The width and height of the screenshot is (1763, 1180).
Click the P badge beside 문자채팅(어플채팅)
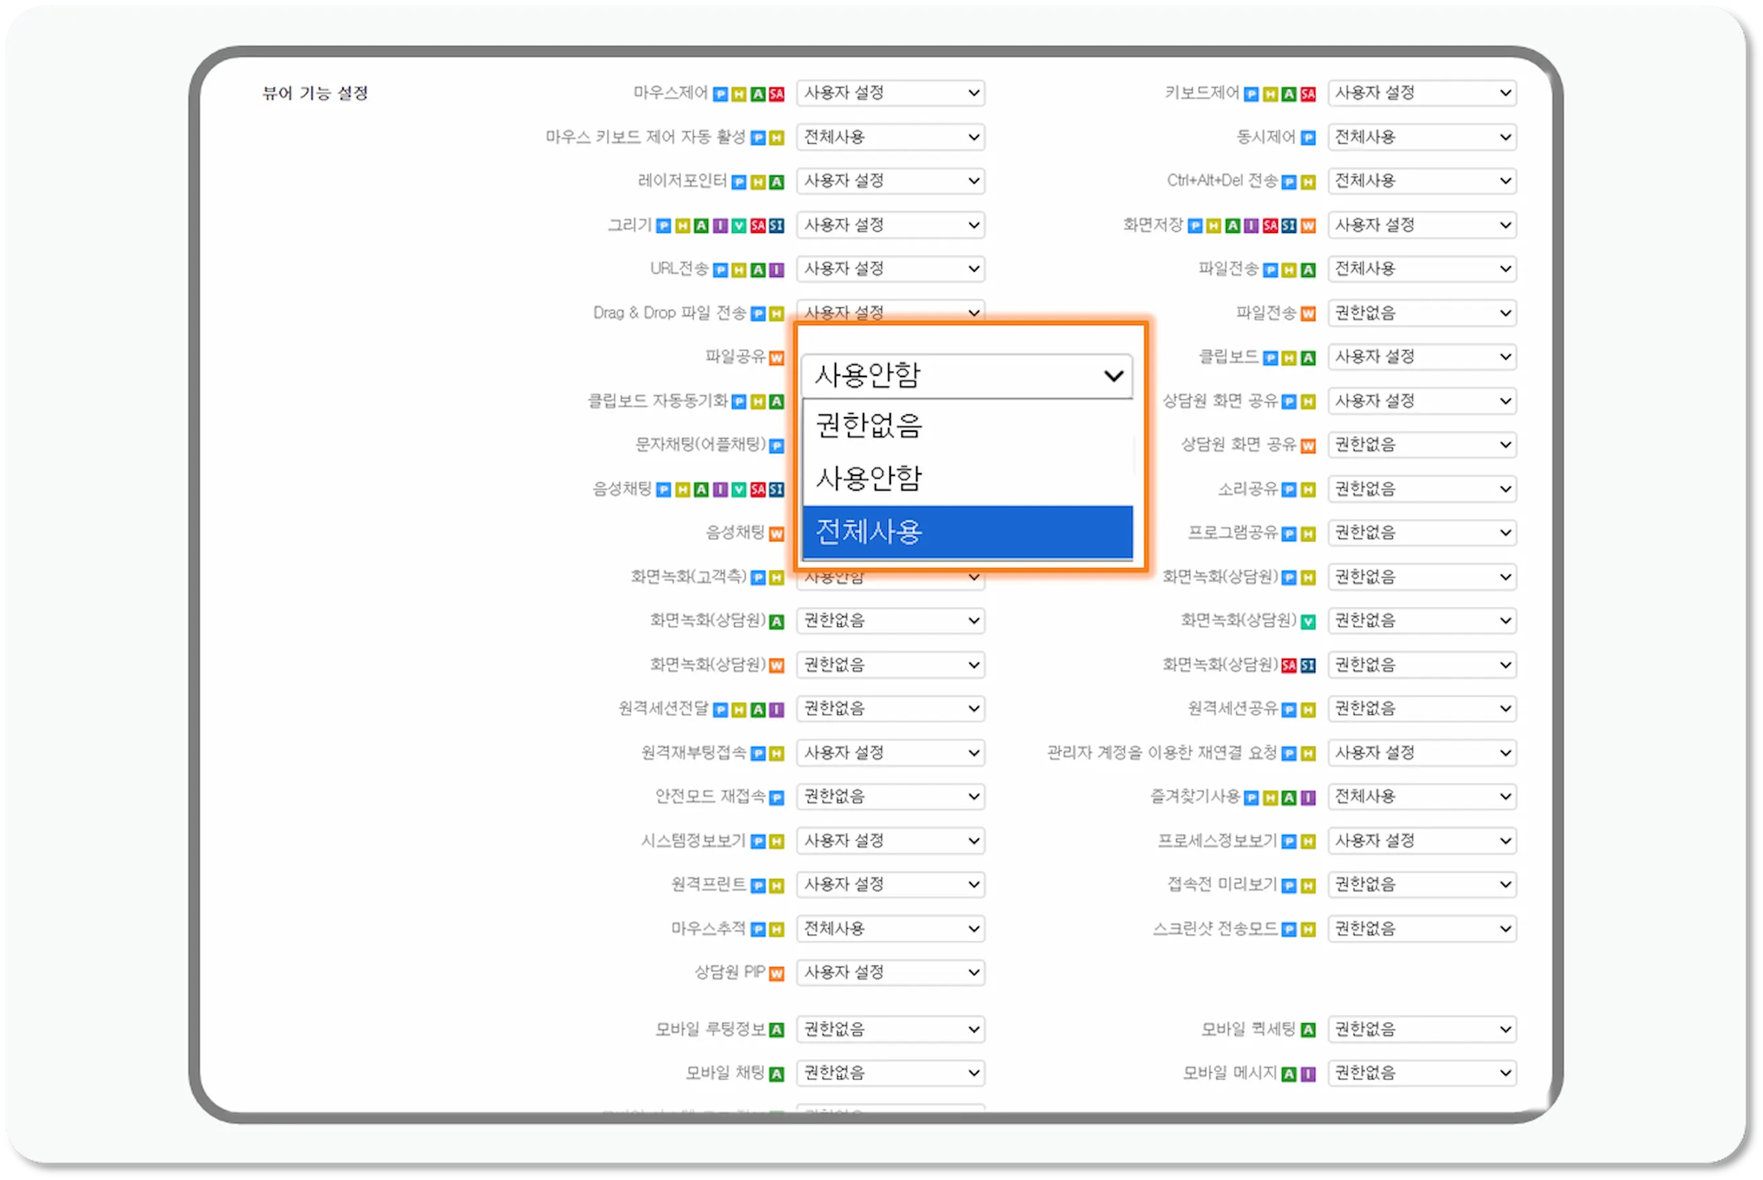tap(777, 445)
